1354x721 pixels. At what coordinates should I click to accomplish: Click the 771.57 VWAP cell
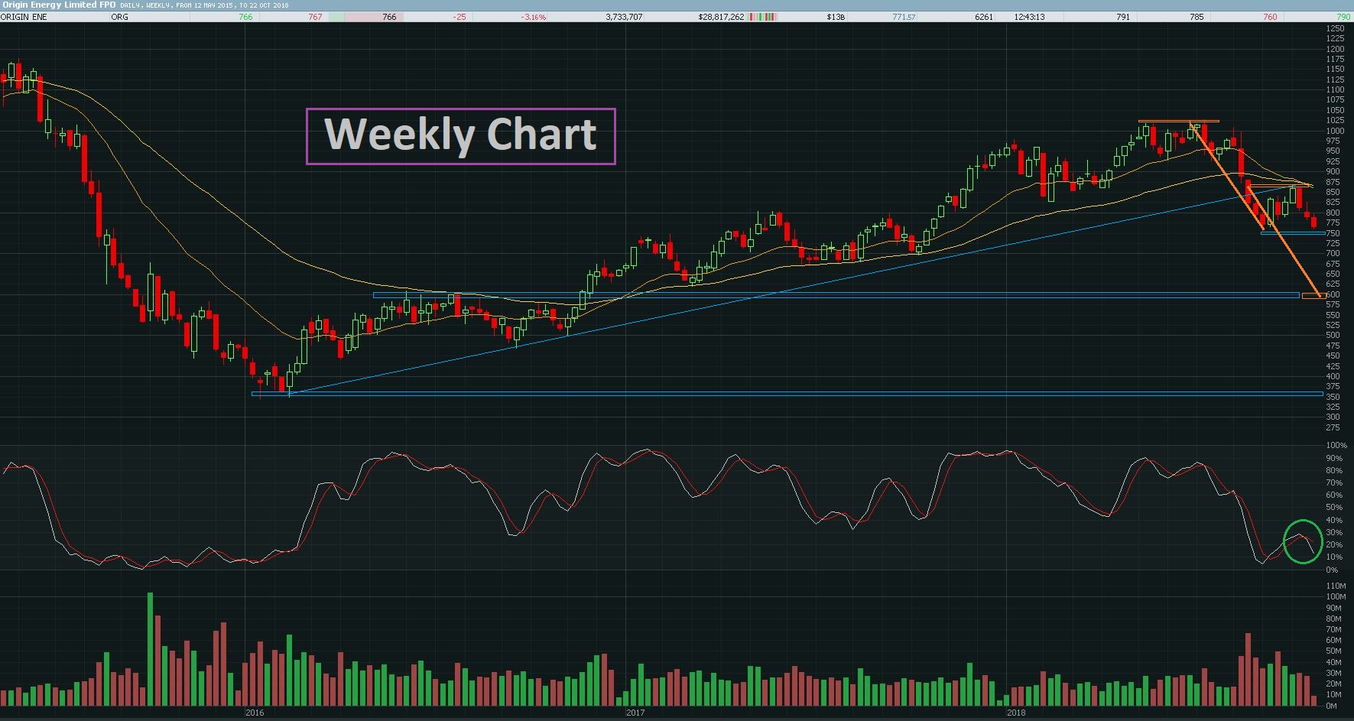click(904, 17)
